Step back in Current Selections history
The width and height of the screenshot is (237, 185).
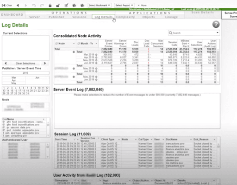pyautogui.click(x=6, y=63)
